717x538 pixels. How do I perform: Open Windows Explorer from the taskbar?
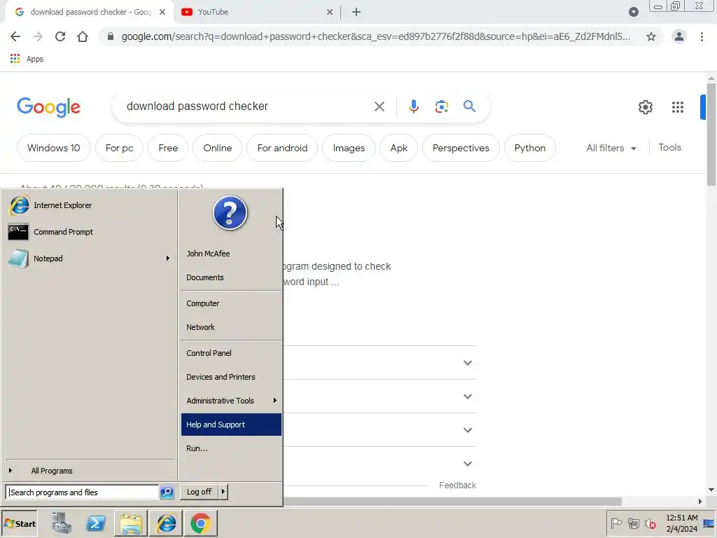131,523
